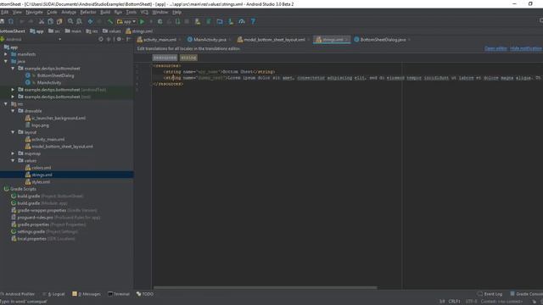Click the Cut scissors icon
543x305 pixels.
(x=42, y=21)
